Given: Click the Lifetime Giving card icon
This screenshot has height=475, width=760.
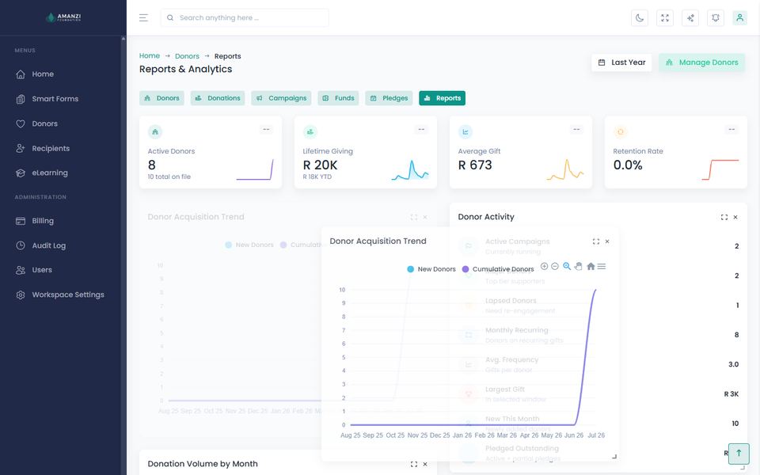Looking at the screenshot, I should click(310, 132).
